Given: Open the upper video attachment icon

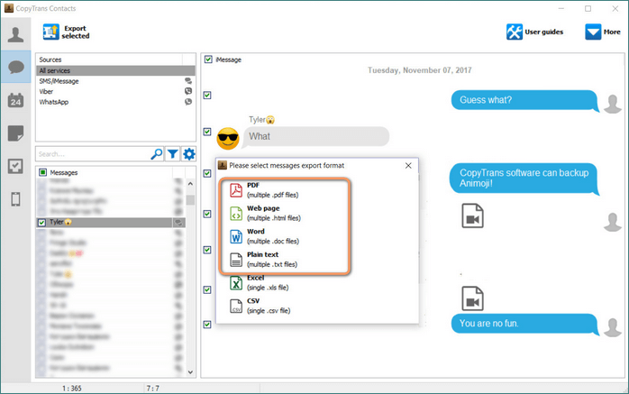Looking at the screenshot, I should [x=472, y=215].
